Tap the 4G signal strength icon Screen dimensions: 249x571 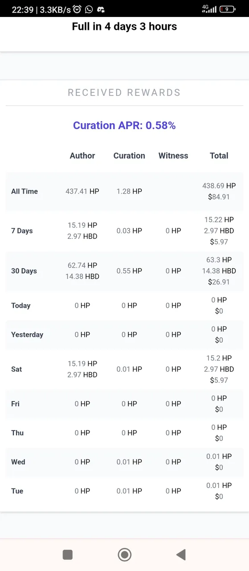[209, 9]
